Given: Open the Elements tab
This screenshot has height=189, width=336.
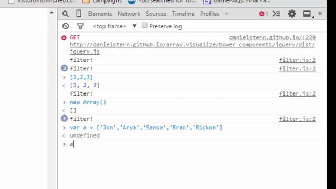Looking at the screenshot, I should tap(100, 14).
